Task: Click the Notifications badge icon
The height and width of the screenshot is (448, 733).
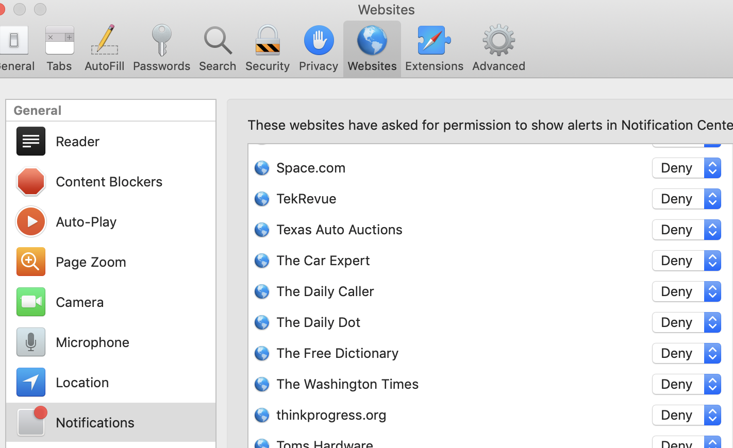Action: pos(32,421)
